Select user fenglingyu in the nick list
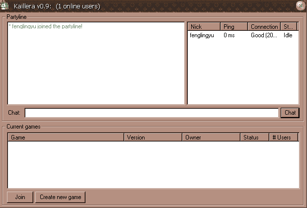This screenshot has height=208, width=307. pyautogui.click(x=202, y=35)
